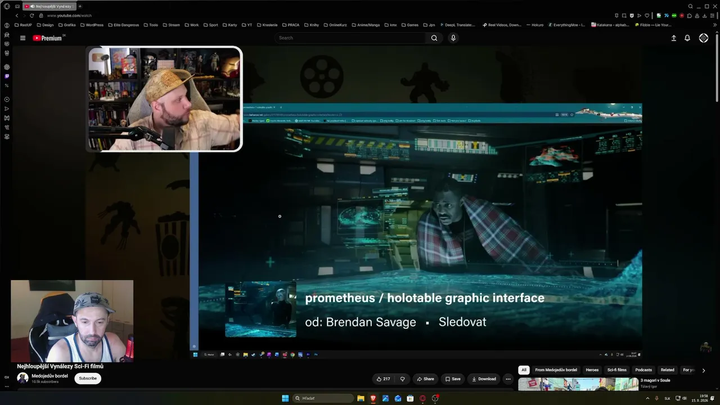Open the 3 magori v Soule thumbnail
Screen dimensions: 720x405
[x=578, y=385]
